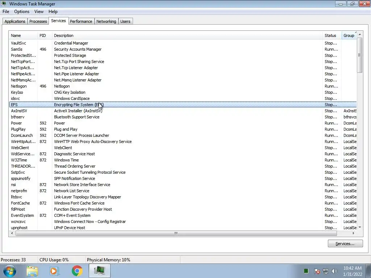Select the PlugPlay service name
The height and width of the screenshot is (278, 371).
coord(18,129)
